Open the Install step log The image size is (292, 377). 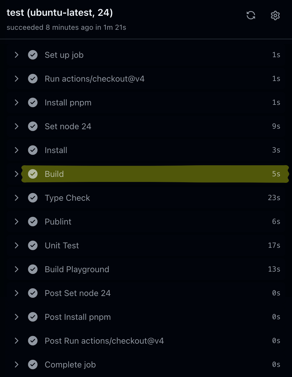[56, 150]
